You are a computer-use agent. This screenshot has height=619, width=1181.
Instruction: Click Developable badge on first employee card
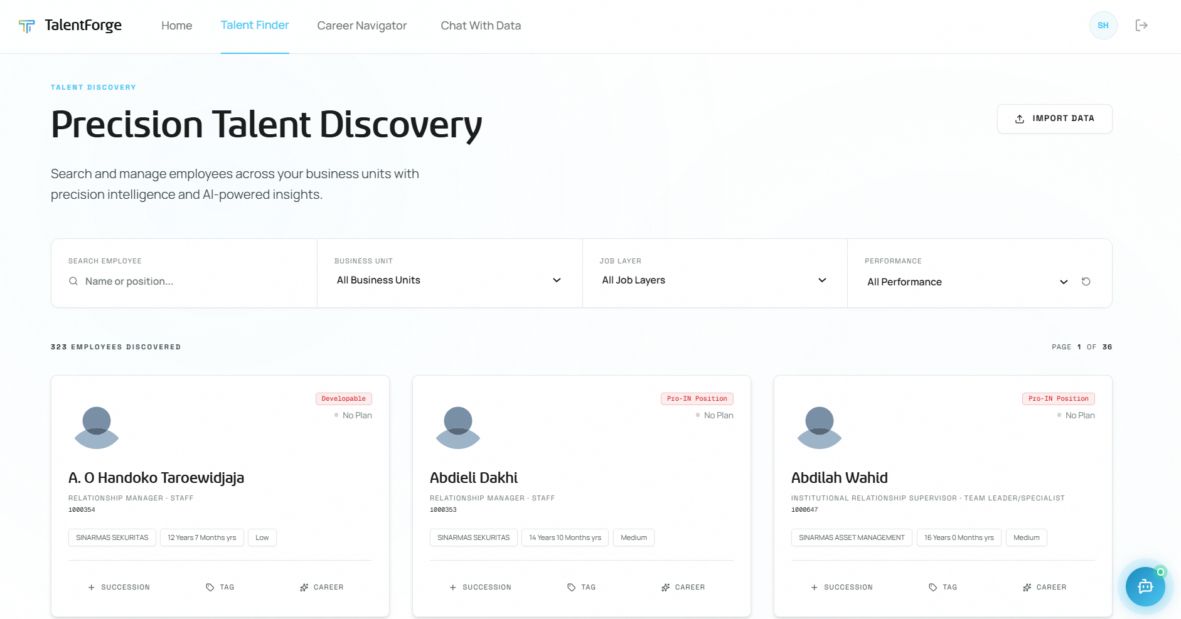pyautogui.click(x=343, y=399)
